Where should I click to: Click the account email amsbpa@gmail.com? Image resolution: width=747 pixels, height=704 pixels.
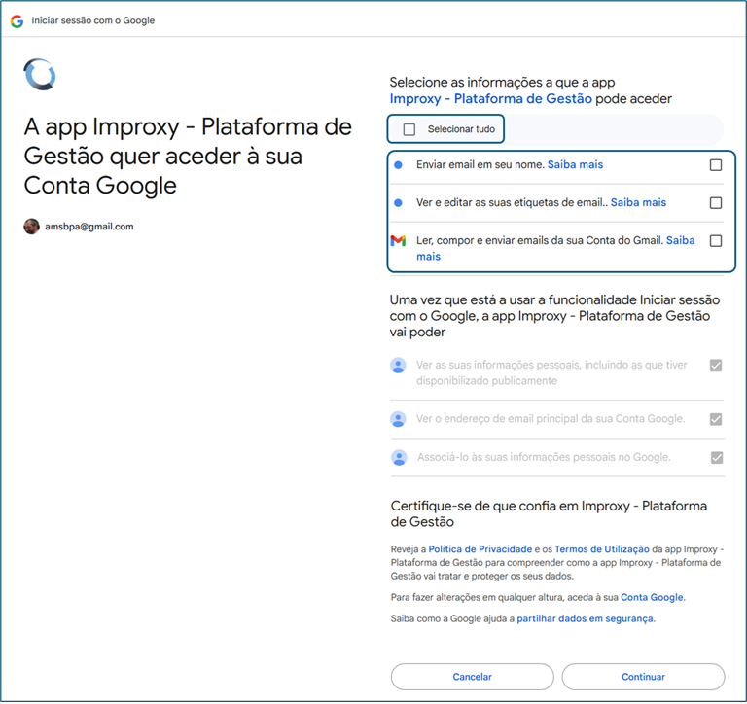(89, 227)
